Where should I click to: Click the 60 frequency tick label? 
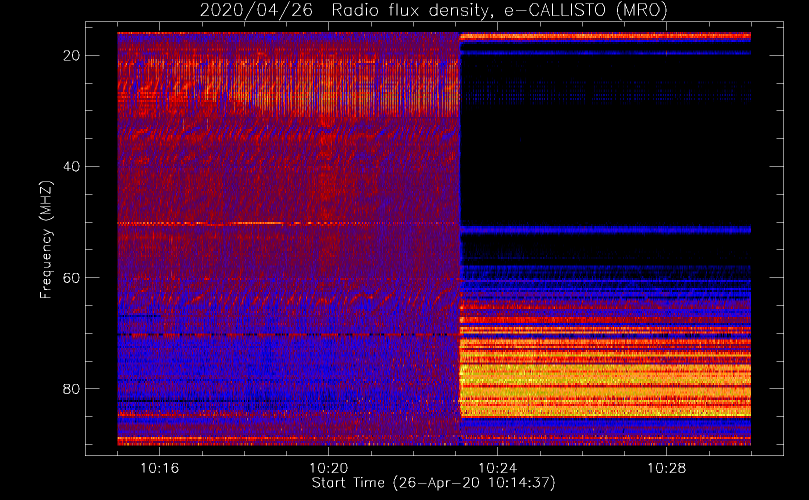(71, 277)
